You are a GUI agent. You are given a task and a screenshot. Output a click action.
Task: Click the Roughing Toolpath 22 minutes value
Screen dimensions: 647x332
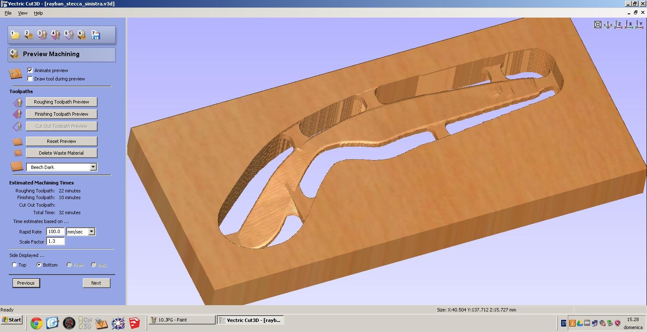coord(70,191)
